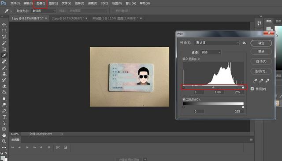This screenshot has height=161, width=282.
Task: Select the Move tool
Action: (x=4, y=25)
